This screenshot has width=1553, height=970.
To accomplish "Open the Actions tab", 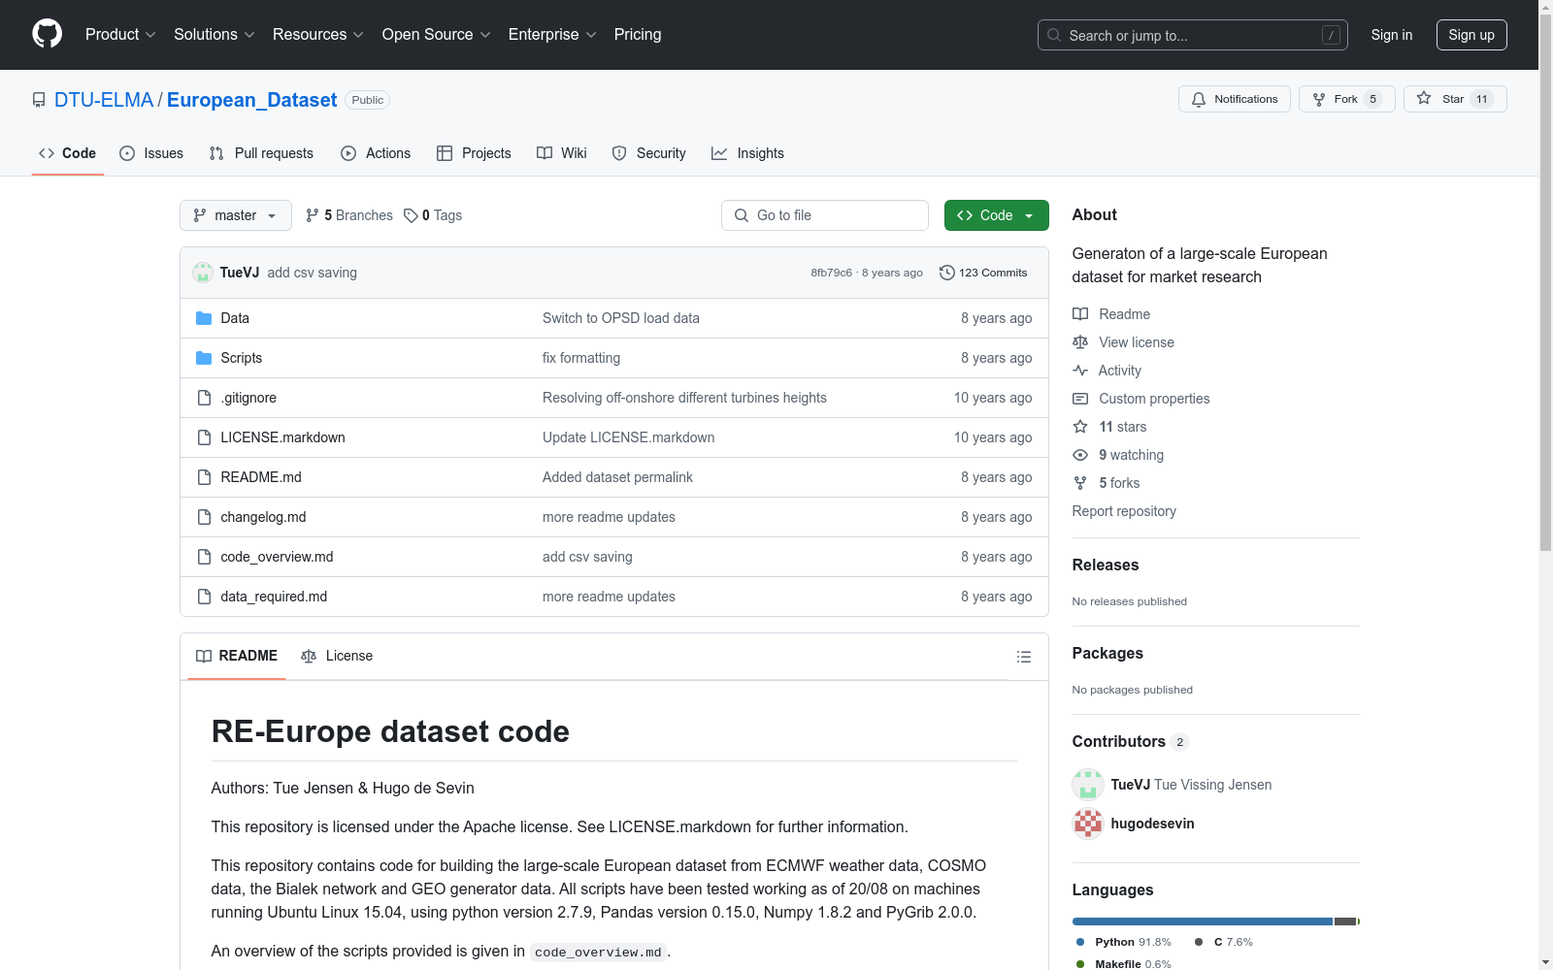I will 376,153.
